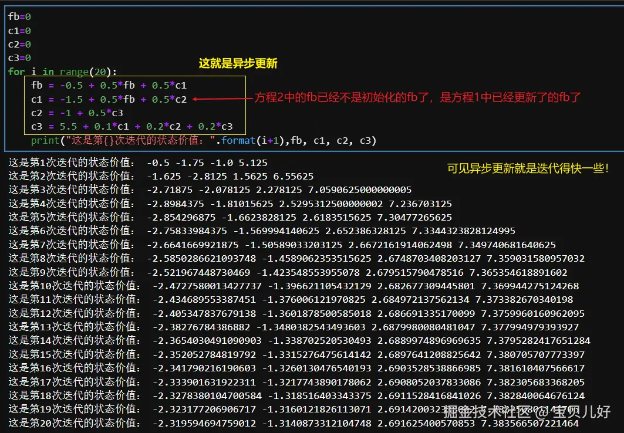
Task: Click the value -2.319594694759012 in iteration 20
Action: pyautogui.click(x=204, y=423)
